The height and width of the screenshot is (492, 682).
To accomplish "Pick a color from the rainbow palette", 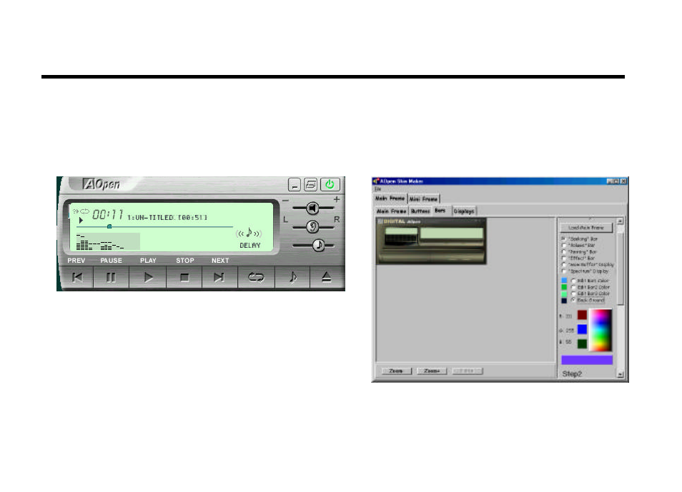I will pos(601,330).
